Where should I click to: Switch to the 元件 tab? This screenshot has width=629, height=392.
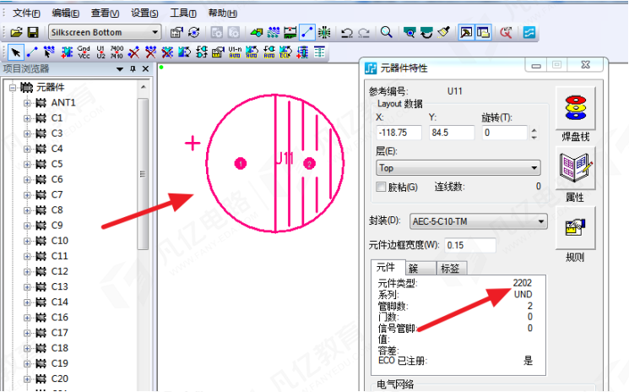pos(388,268)
